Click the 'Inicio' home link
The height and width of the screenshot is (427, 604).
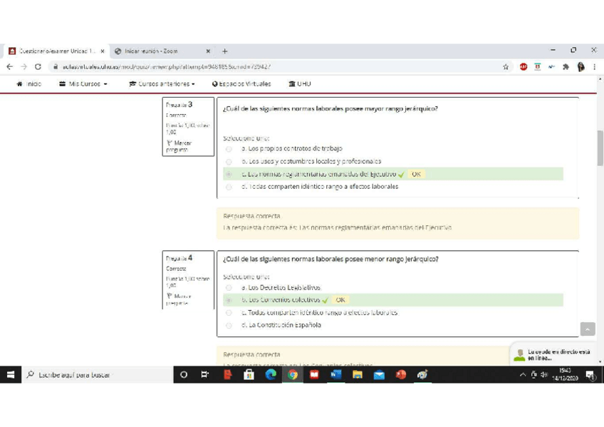(x=29, y=84)
